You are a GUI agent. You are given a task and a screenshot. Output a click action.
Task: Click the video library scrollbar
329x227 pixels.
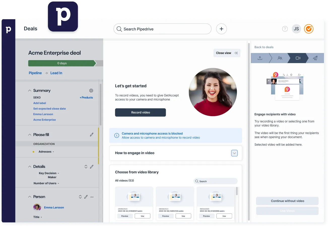(x=237, y=191)
